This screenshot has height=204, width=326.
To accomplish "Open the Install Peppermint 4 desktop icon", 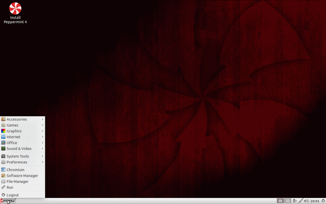I will click(15, 13).
